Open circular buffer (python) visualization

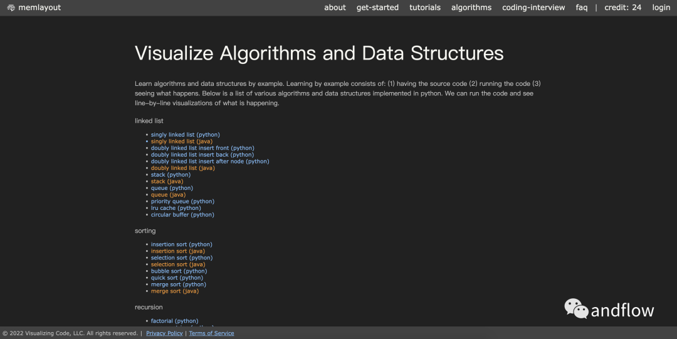click(182, 215)
